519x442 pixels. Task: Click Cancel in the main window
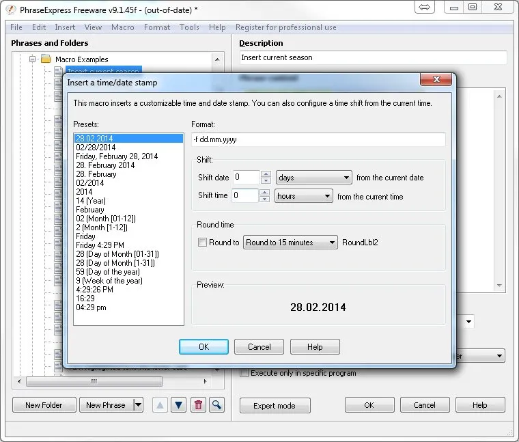tap(425, 405)
